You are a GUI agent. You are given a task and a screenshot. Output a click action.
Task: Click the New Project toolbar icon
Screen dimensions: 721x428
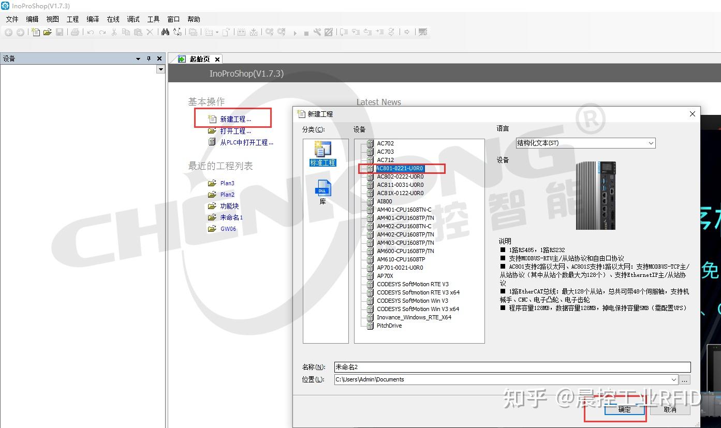click(x=36, y=32)
